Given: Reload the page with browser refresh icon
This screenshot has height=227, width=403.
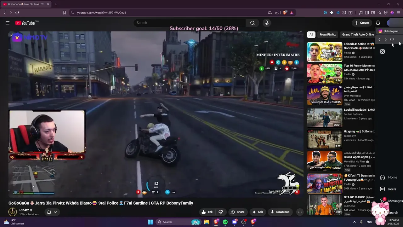Looking at the screenshot, I should point(17,13).
